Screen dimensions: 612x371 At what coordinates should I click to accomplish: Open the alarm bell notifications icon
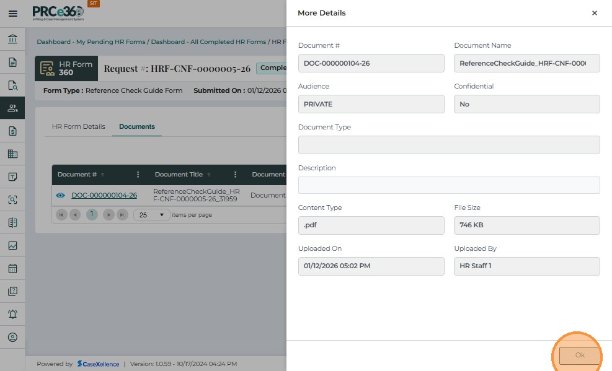[12, 314]
